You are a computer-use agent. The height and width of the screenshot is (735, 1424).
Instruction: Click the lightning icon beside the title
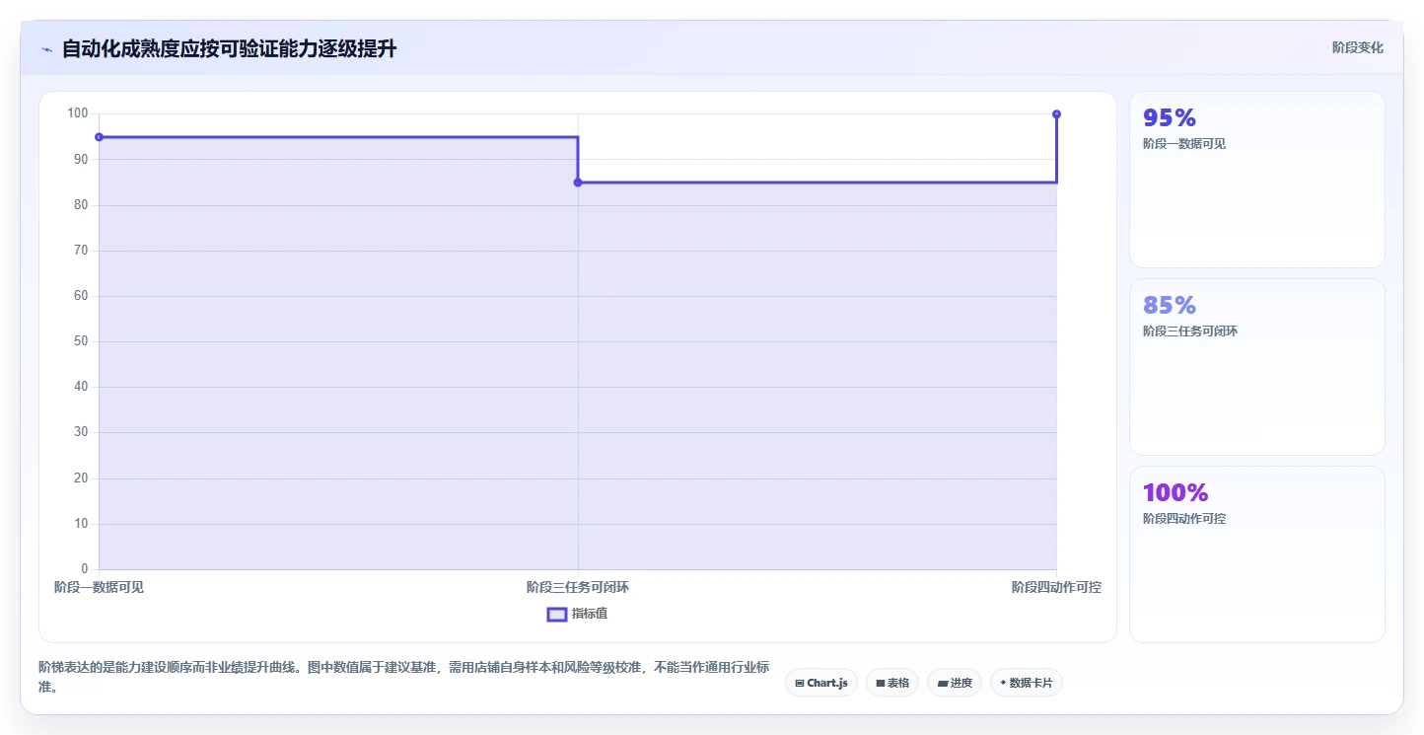coord(46,49)
